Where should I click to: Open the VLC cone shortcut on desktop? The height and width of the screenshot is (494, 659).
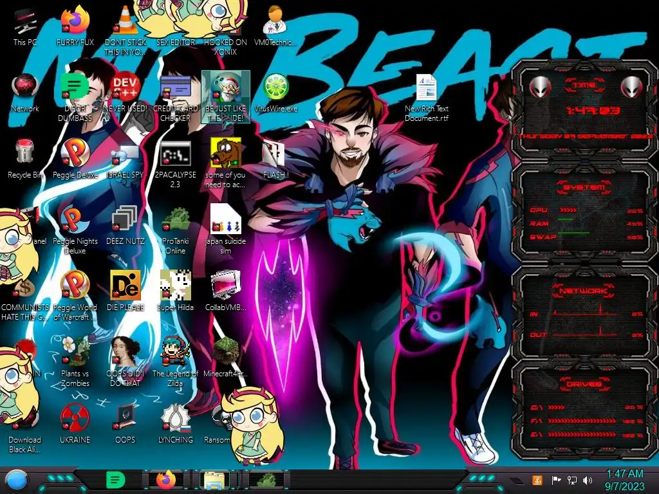(x=125, y=32)
